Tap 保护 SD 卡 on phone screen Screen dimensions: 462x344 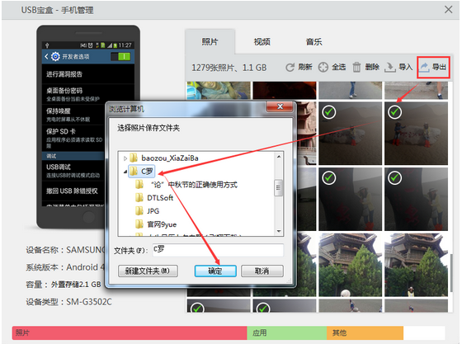click(75, 137)
